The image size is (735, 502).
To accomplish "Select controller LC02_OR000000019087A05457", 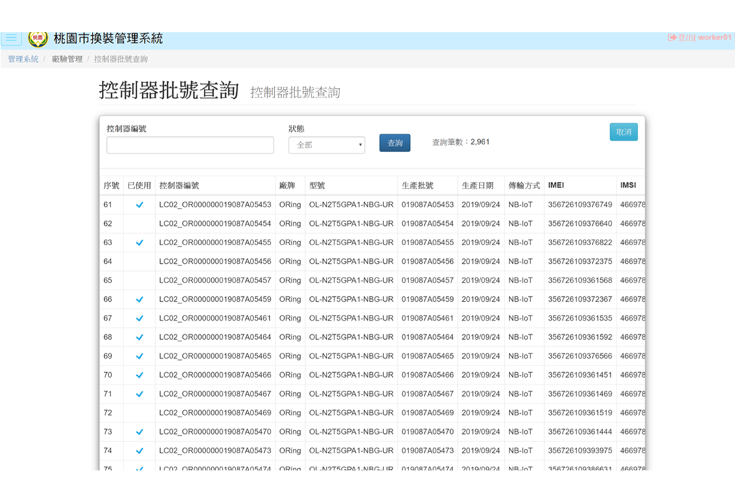I will point(215,280).
